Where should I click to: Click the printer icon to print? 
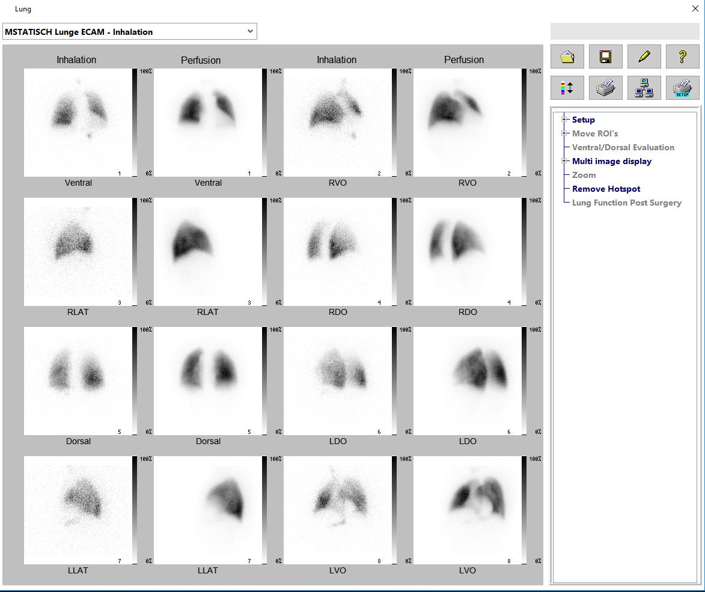coord(606,88)
